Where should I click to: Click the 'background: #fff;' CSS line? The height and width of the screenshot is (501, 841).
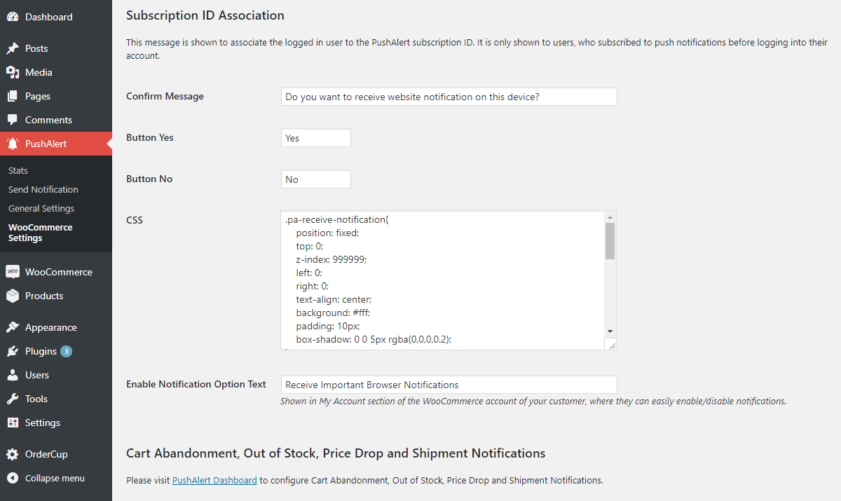click(x=332, y=313)
